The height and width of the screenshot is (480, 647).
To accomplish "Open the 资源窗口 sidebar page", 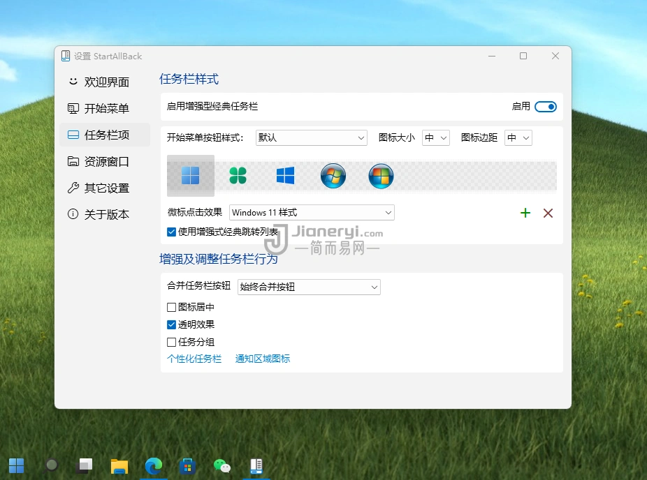I will 105,161.
